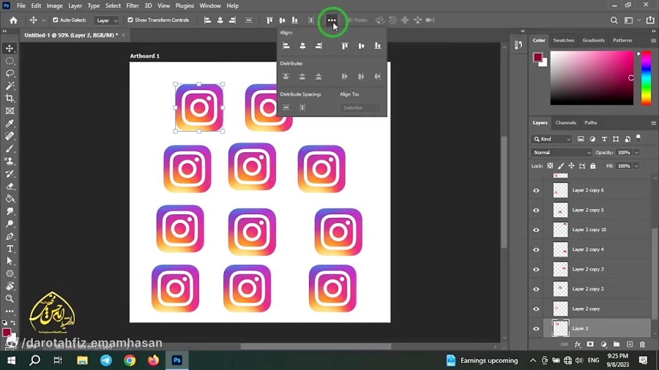Click the foreground color swatch in Color panel
Image resolution: width=659 pixels, height=370 pixels.
click(x=537, y=58)
